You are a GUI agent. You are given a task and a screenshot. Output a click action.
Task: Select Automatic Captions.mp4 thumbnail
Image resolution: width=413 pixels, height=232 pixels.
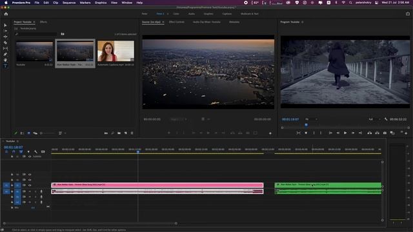(116, 51)
